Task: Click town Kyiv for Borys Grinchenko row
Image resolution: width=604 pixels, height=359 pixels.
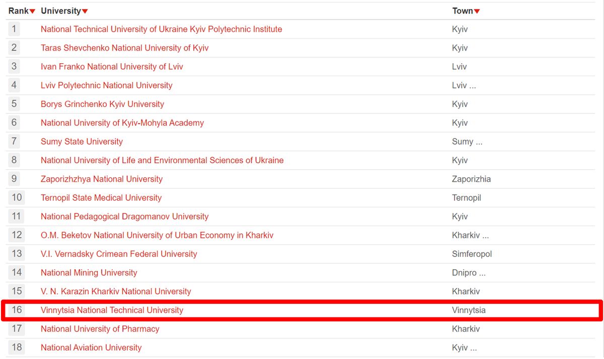Action: (x=460, y=104)
